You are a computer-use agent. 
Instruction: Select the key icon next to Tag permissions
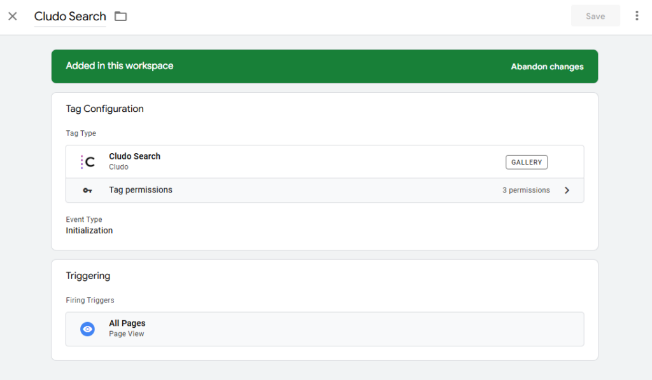(x=87, y=189)
